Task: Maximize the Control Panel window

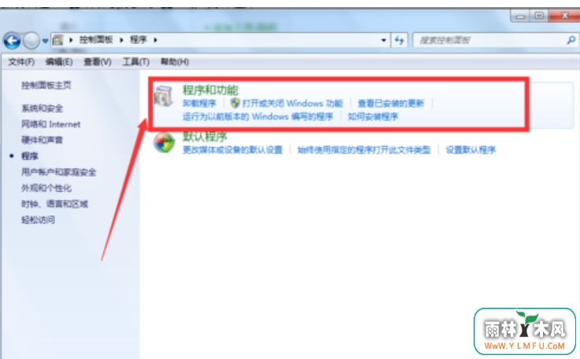Action: pos(539,16)
